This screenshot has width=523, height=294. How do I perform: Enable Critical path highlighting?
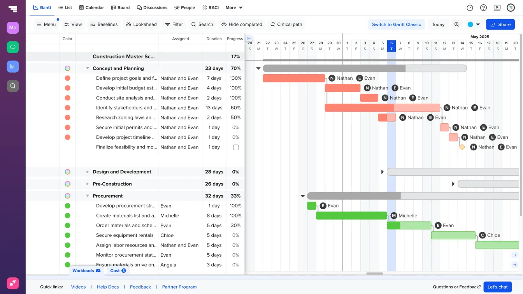(x=286, y=24)
